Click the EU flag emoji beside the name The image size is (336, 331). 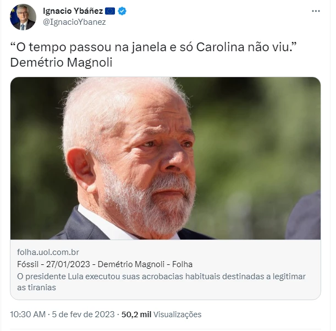pyautogui.click(x=110, y=11)
